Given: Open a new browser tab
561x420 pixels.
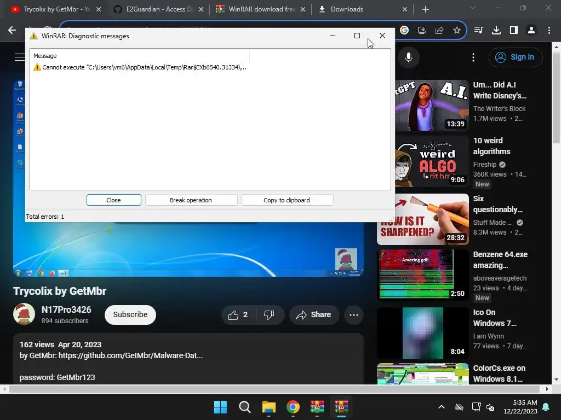Looking at the screenshot, I should (x=425, y=9).
